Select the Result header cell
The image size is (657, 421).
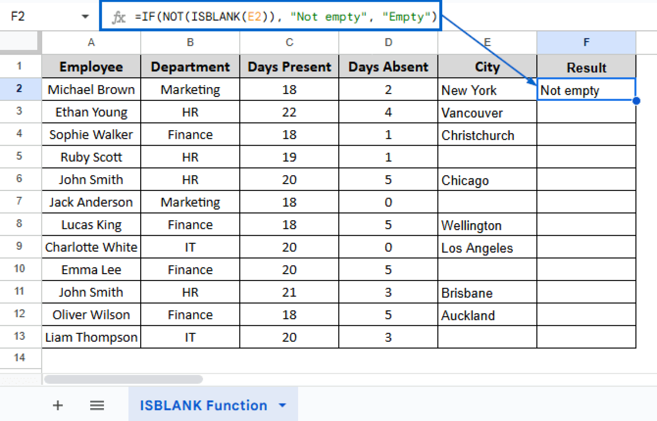pyautogui.click(x=586, y=67)
